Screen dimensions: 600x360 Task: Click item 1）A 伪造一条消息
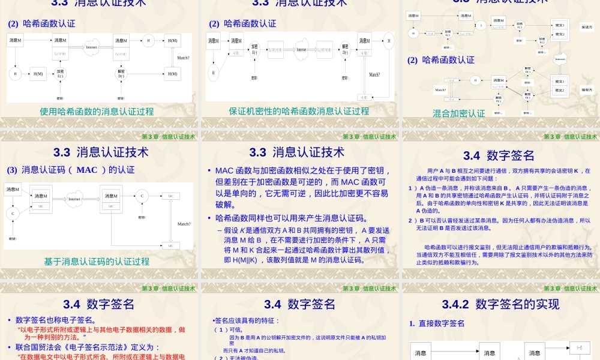(500, 199)
